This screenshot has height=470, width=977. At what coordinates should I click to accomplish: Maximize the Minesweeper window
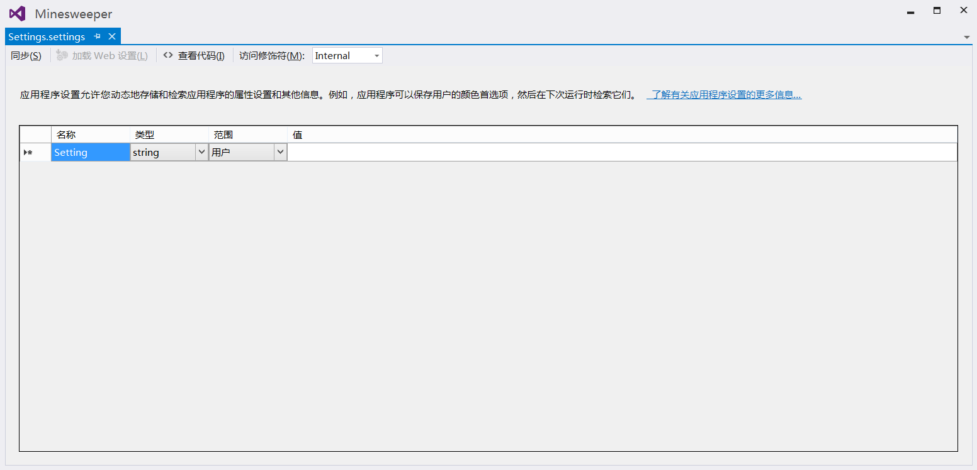coord(937,11)
